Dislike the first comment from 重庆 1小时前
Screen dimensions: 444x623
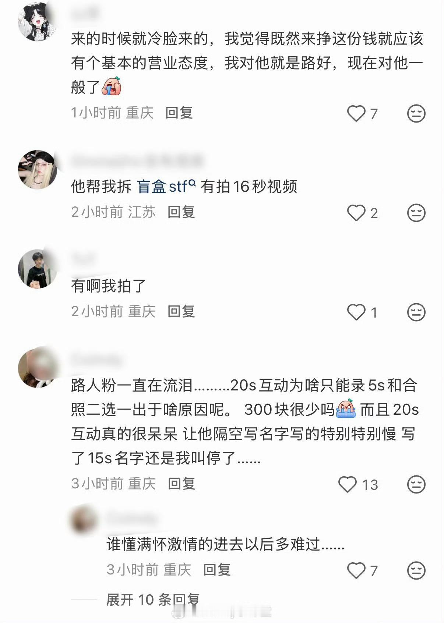click(x=416, y=113)
